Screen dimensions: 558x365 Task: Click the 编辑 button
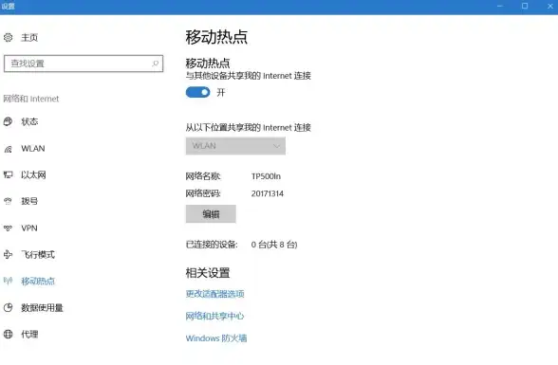[211, 214]
